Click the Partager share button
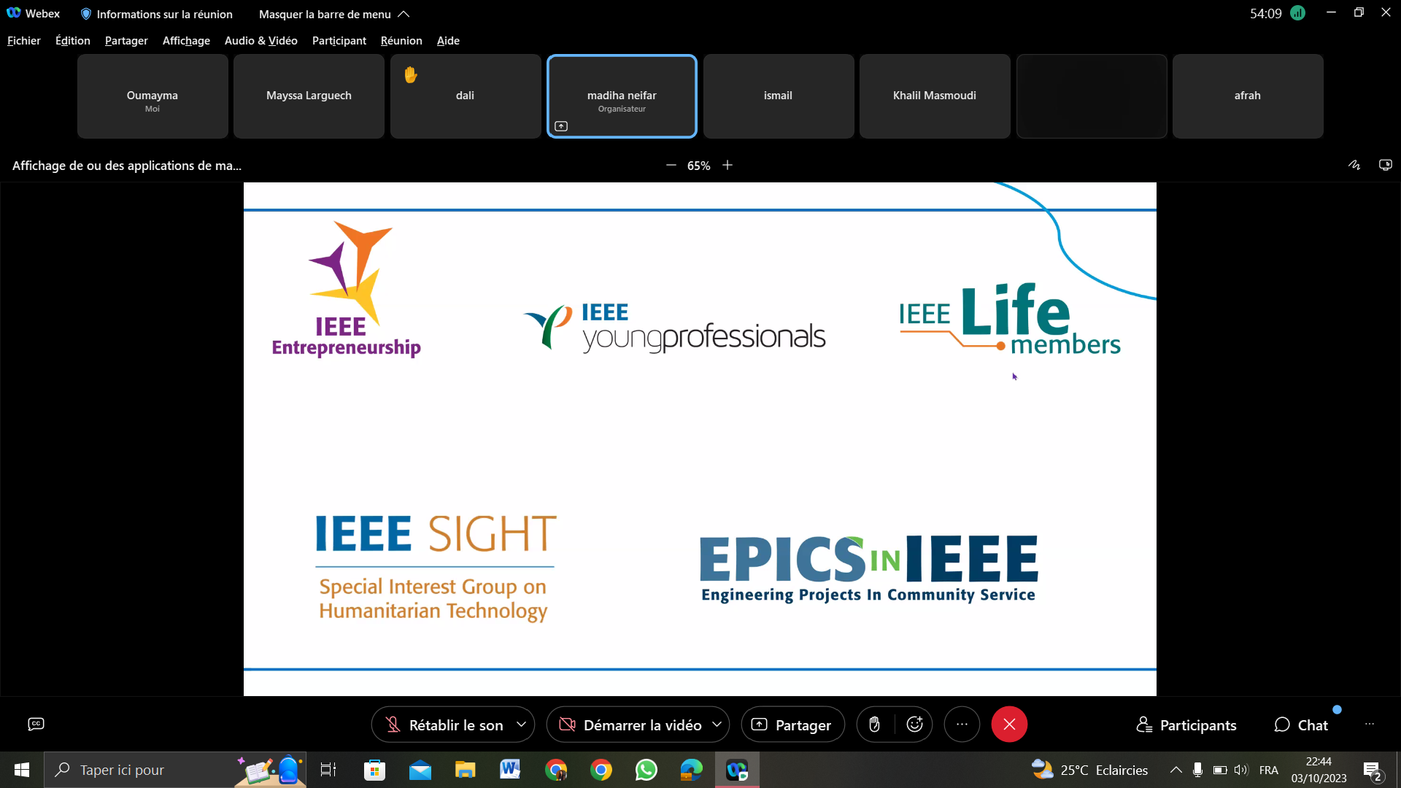 click(x=792, y=725)
